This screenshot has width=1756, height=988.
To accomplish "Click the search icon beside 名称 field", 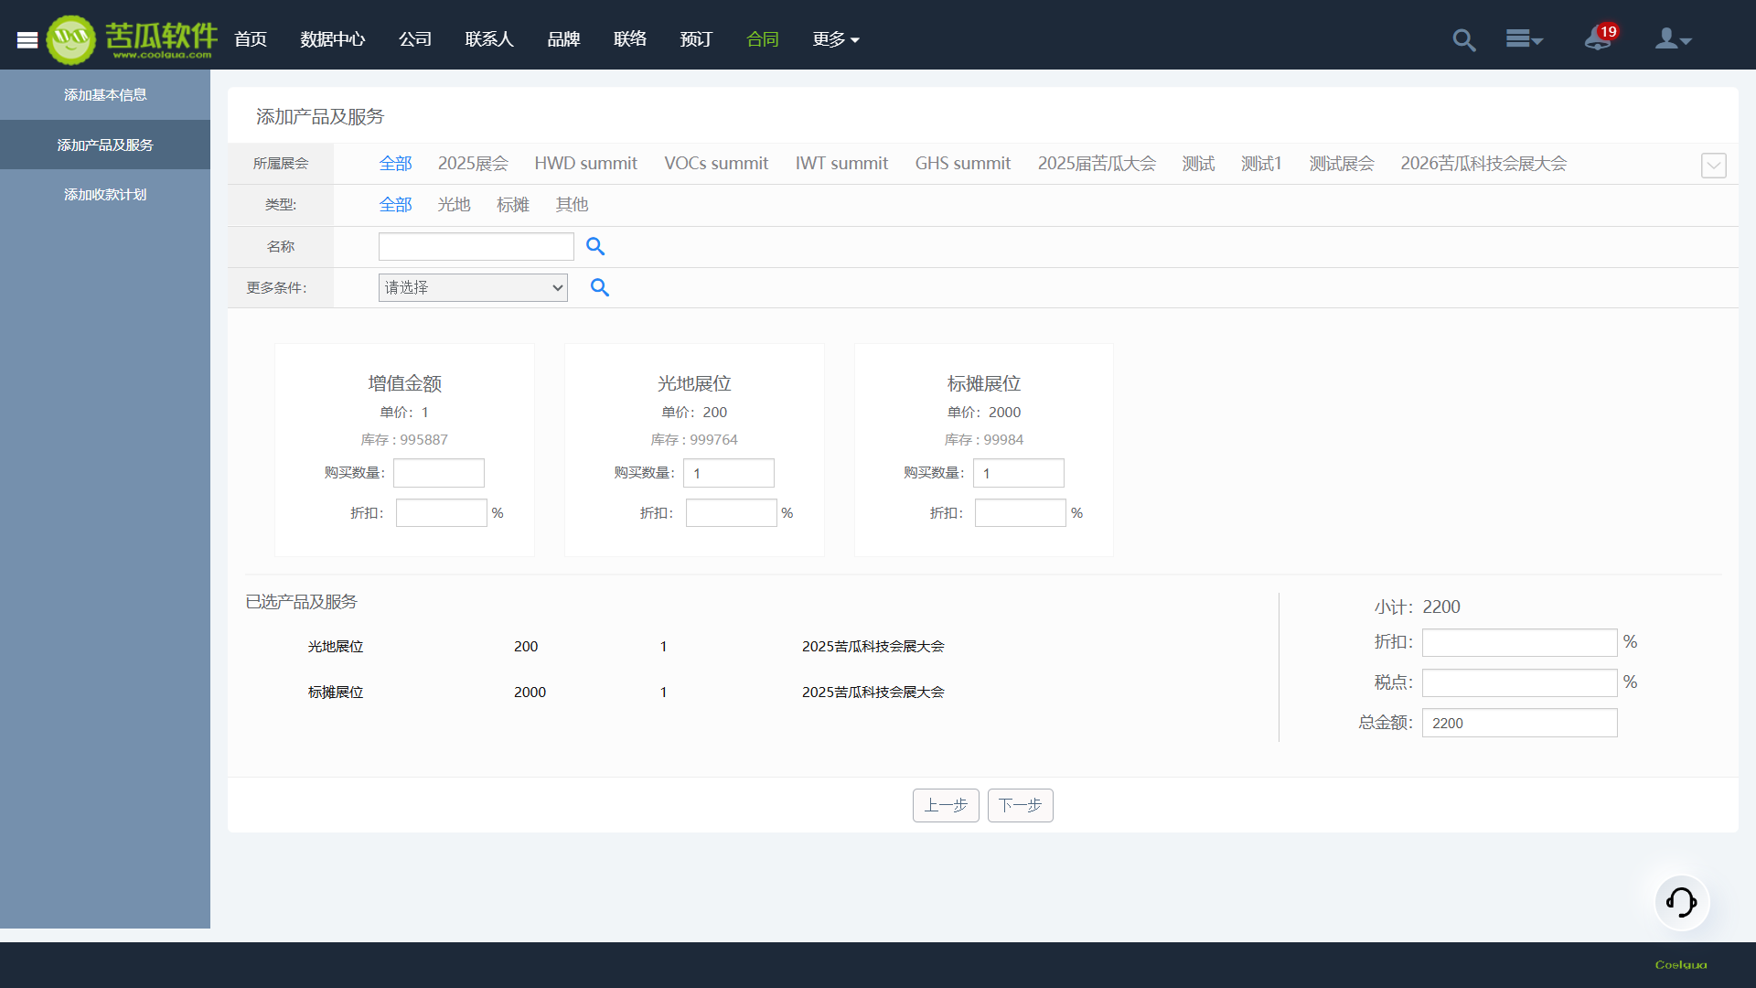I will (x=595, y=246).
